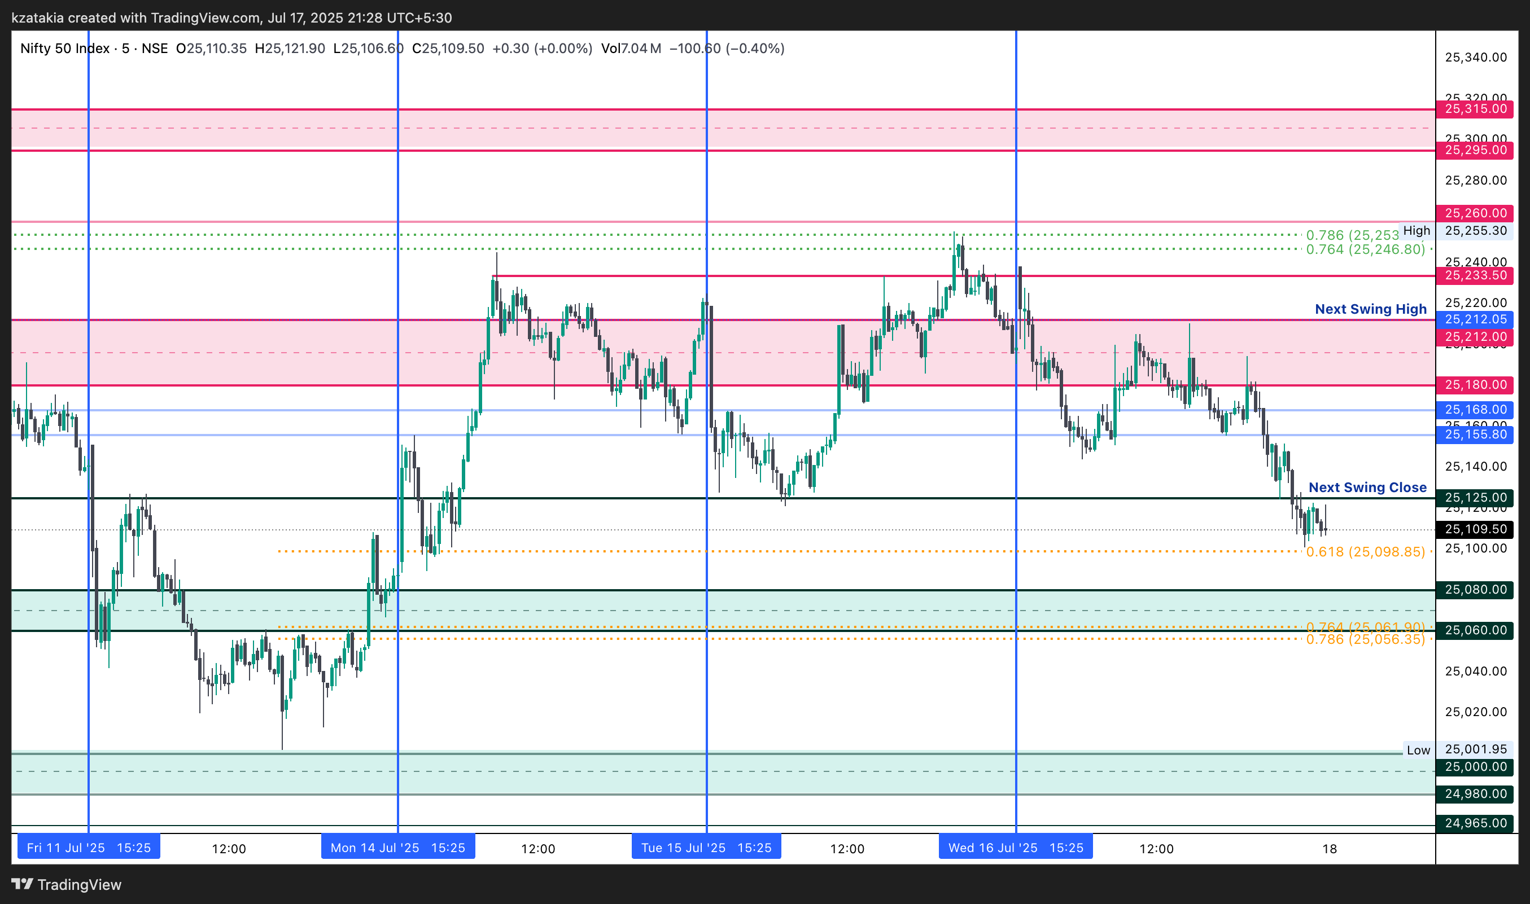This screenshot has width=1530, height=904.
Task: Click the 25,233.50 red price label
Action: point(1475,276)
